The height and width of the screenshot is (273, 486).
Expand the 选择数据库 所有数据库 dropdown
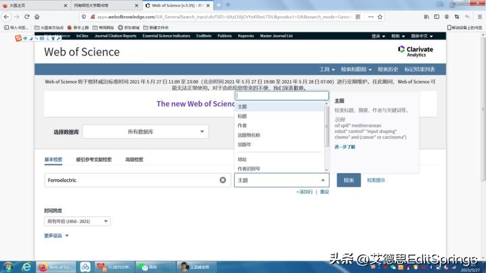145,132
